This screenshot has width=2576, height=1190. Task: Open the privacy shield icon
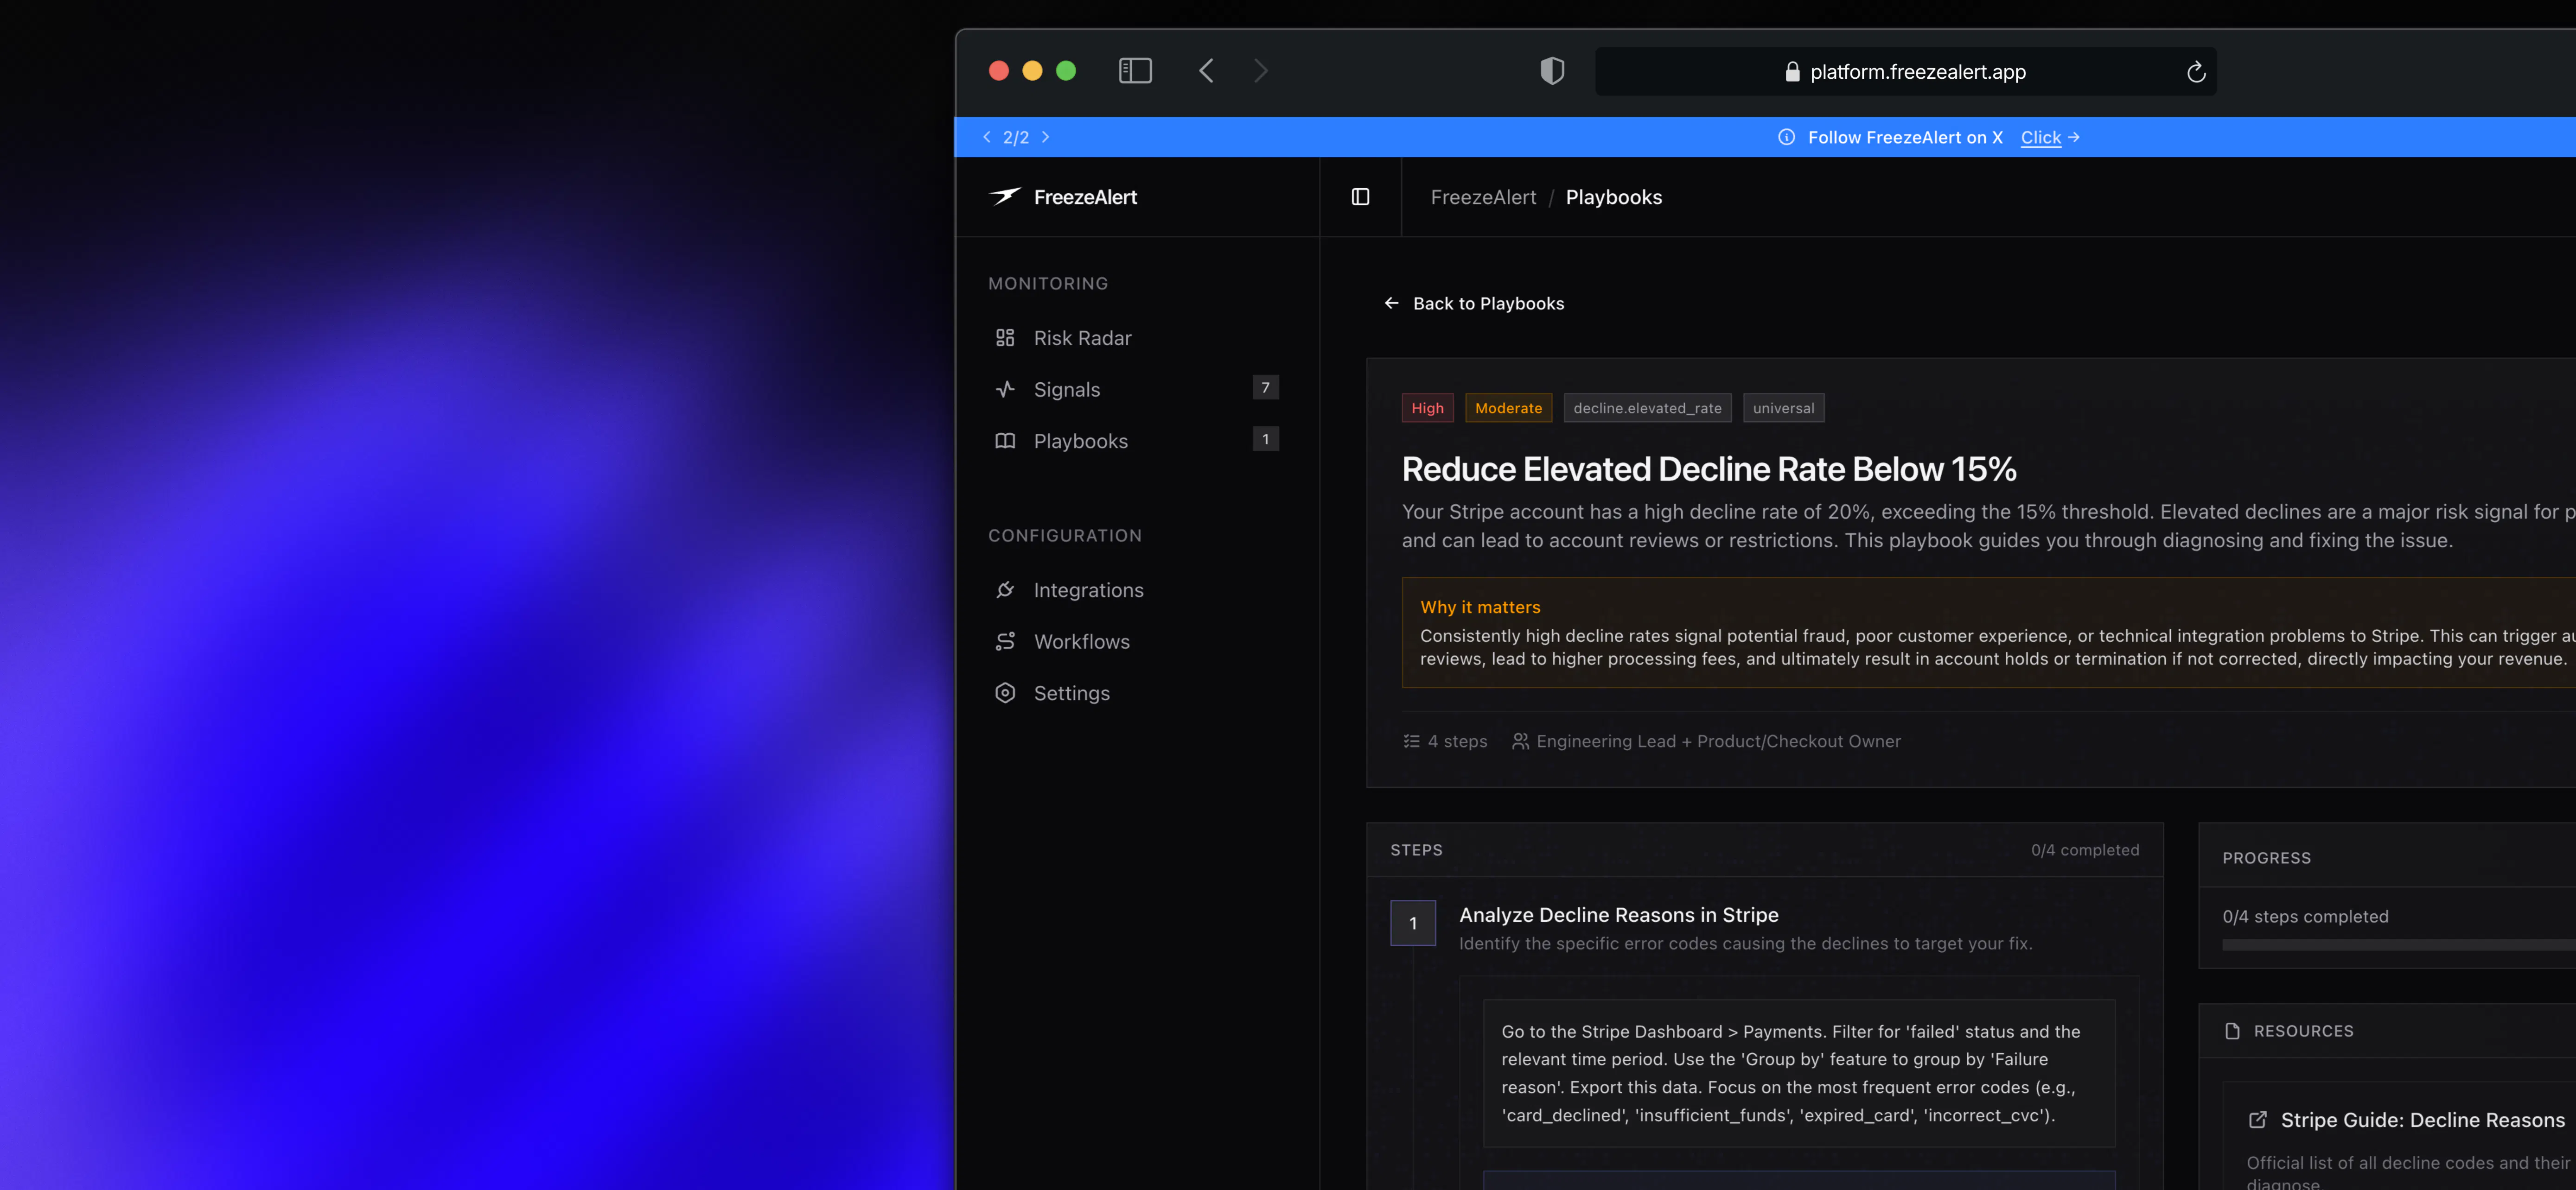point(1552,71)
